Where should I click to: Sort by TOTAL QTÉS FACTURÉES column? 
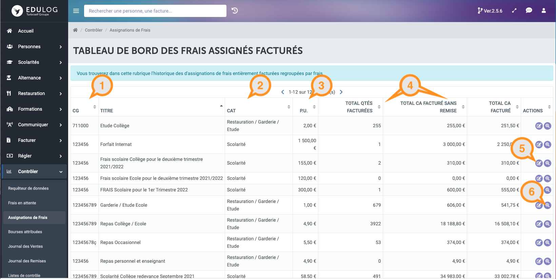[x=351, y=107]
